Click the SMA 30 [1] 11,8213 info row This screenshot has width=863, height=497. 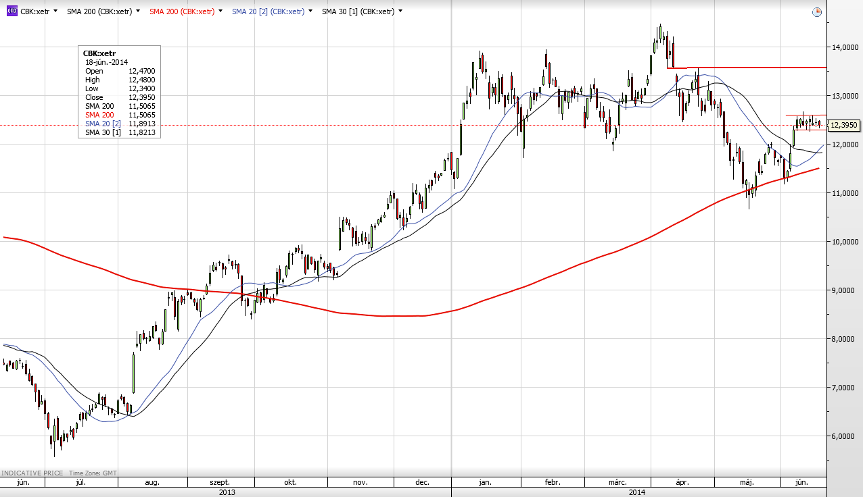coord(120,132)
